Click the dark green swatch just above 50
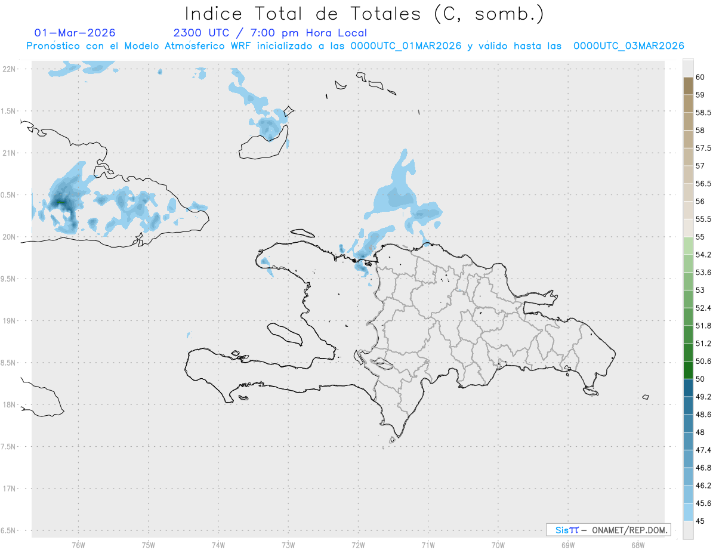 coord(688,370)
